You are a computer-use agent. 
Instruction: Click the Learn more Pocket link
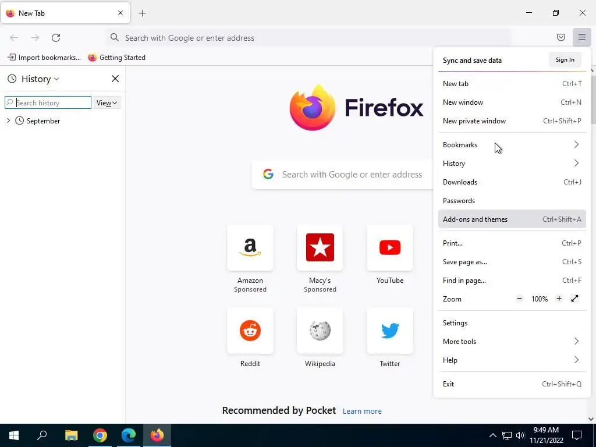(362, 411)
